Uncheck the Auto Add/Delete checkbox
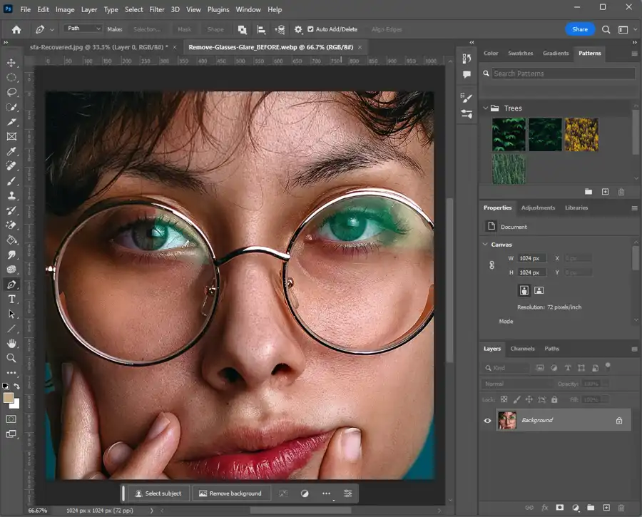 click(310, 29)
